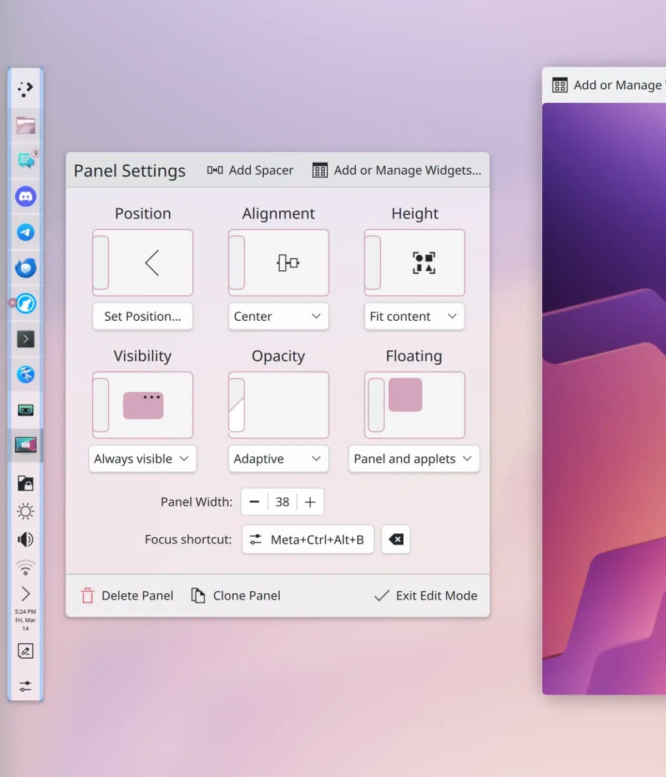Open the KDE application launcher

pos(26,89)
